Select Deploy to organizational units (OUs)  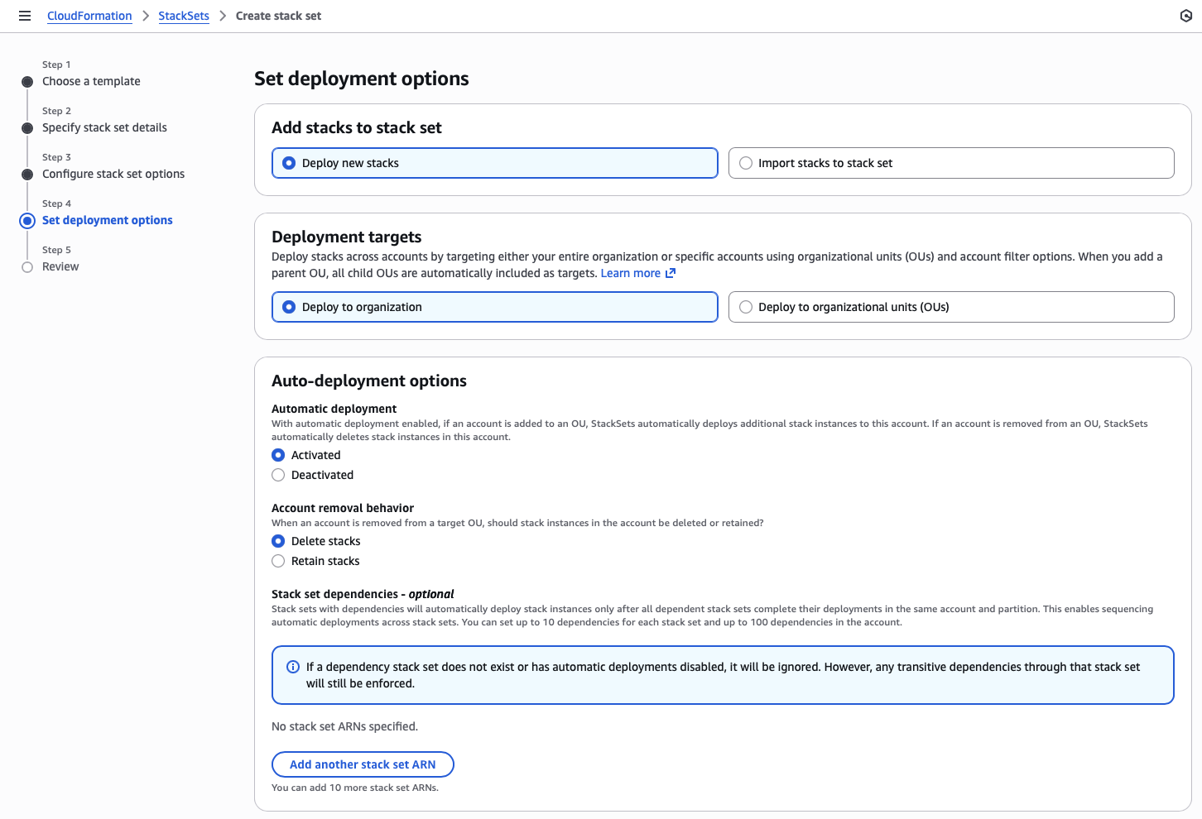[x=746, y=307]
